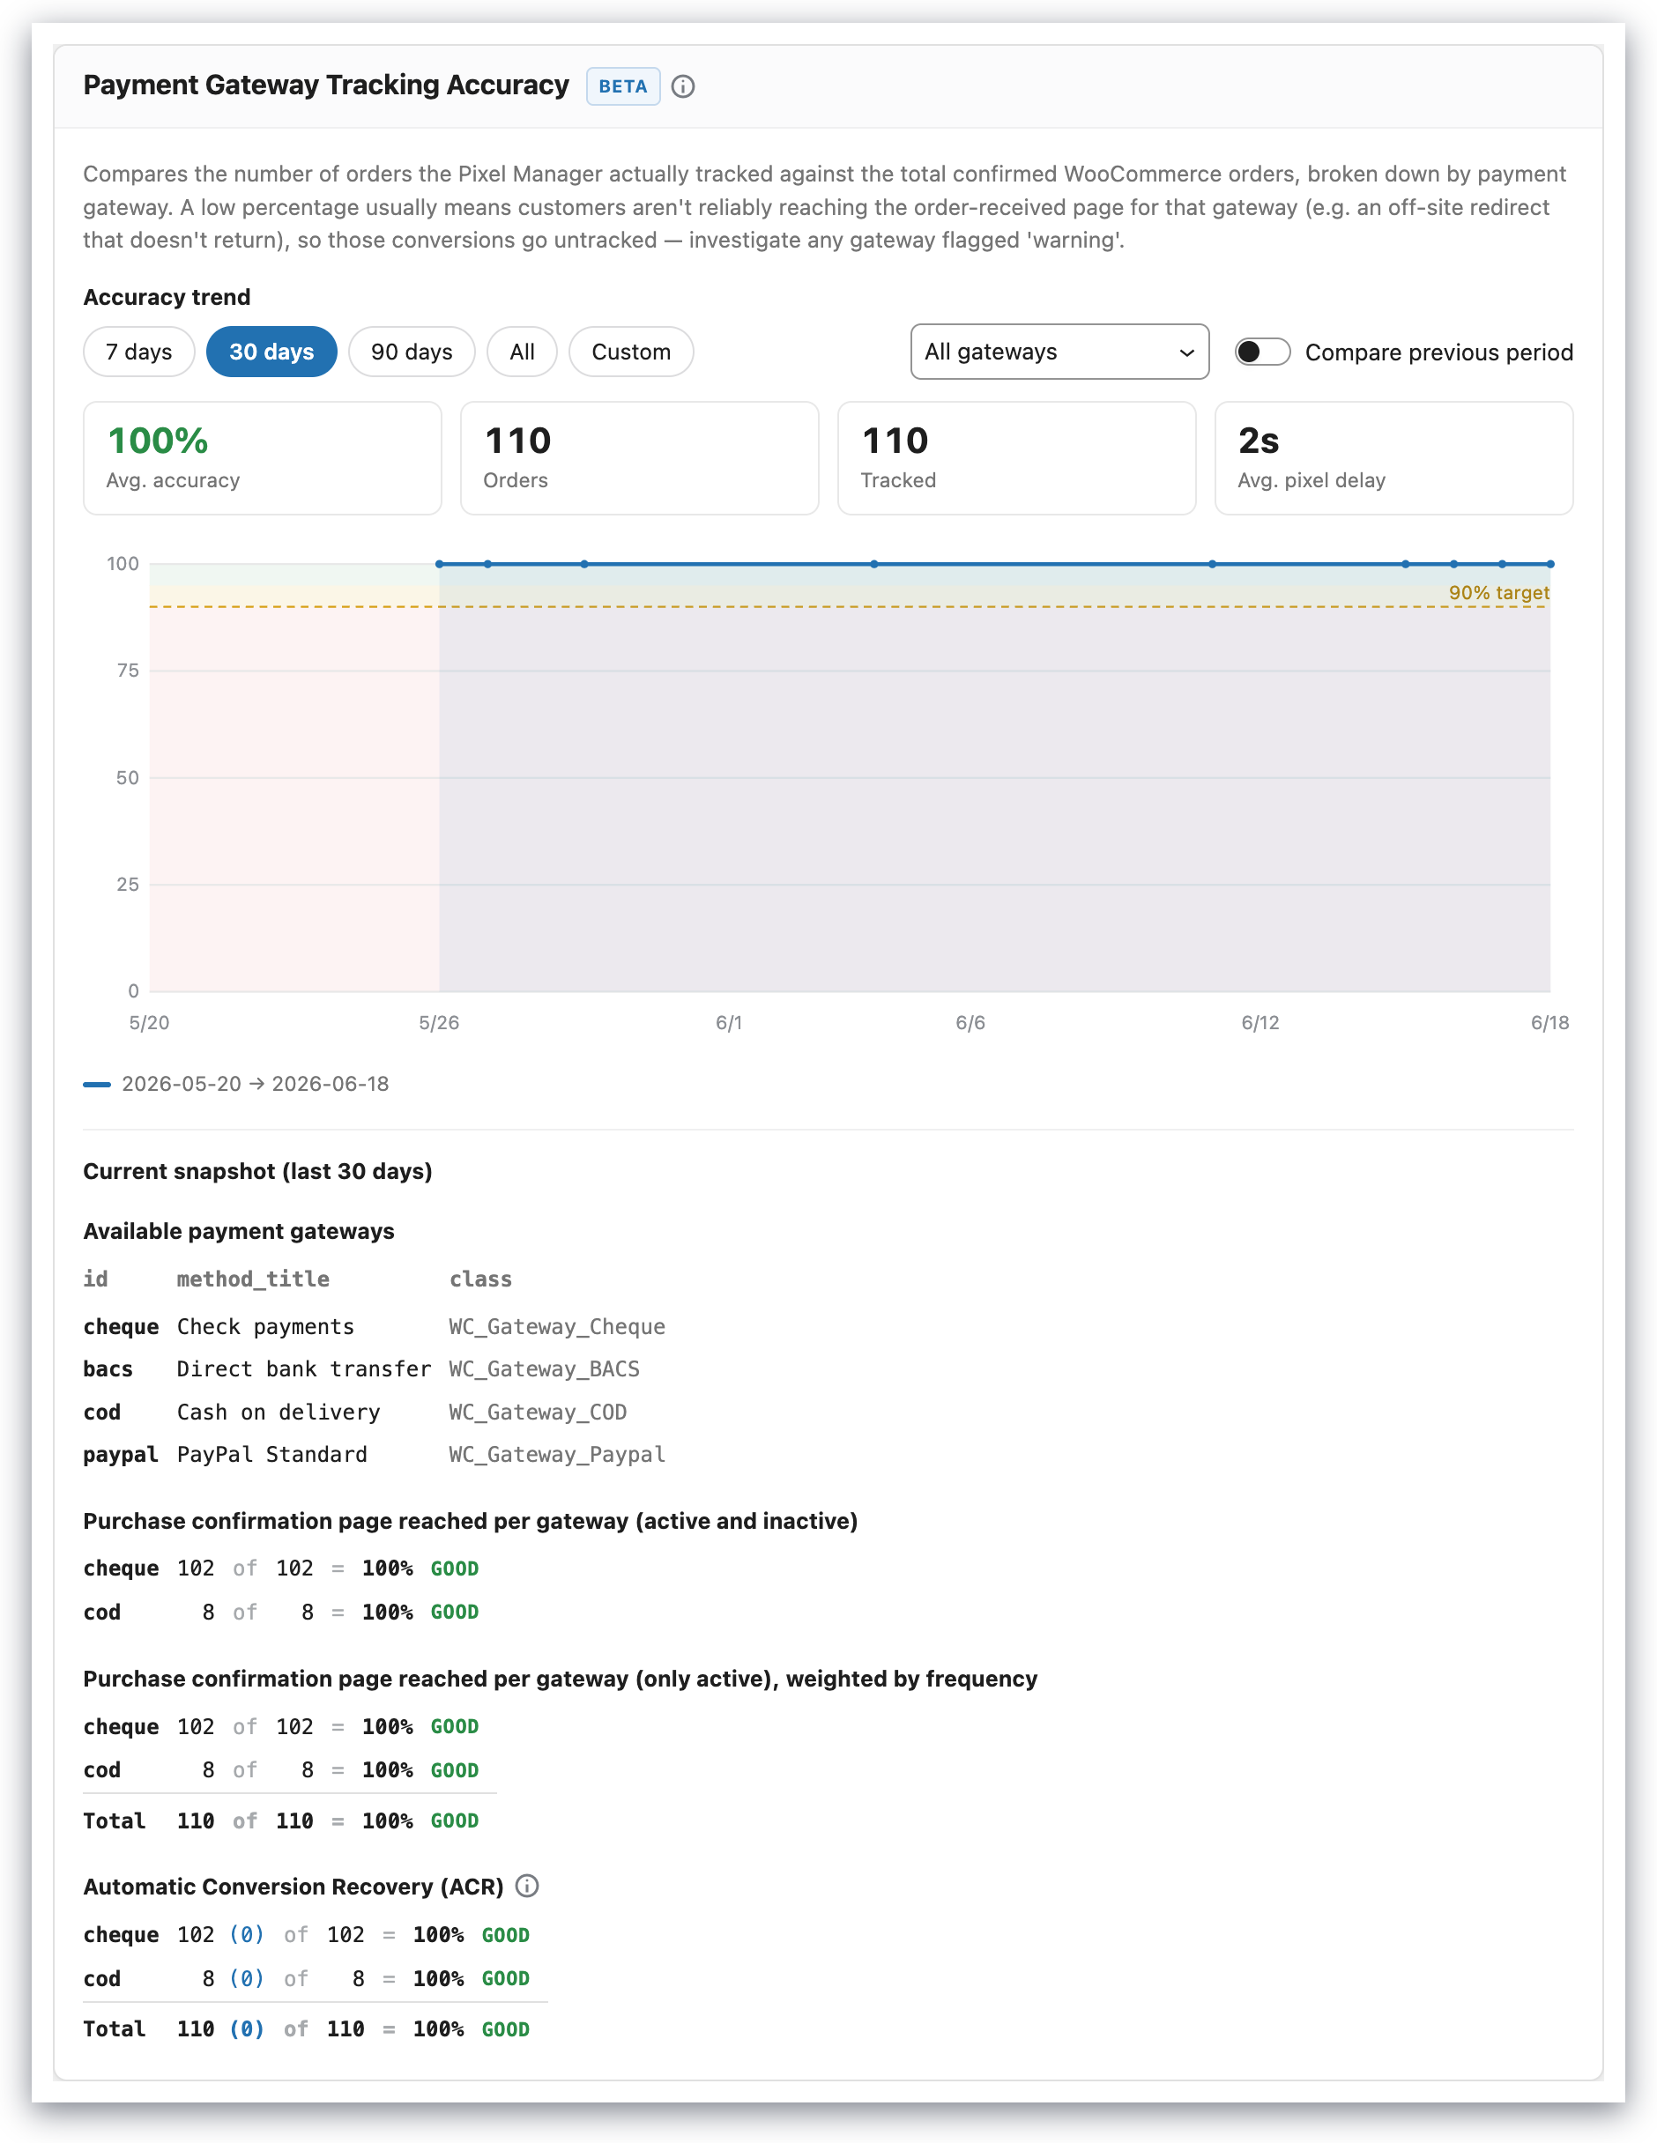Click the BETA badge
Screen dimensions: 1657x2143
coord(623,86)
